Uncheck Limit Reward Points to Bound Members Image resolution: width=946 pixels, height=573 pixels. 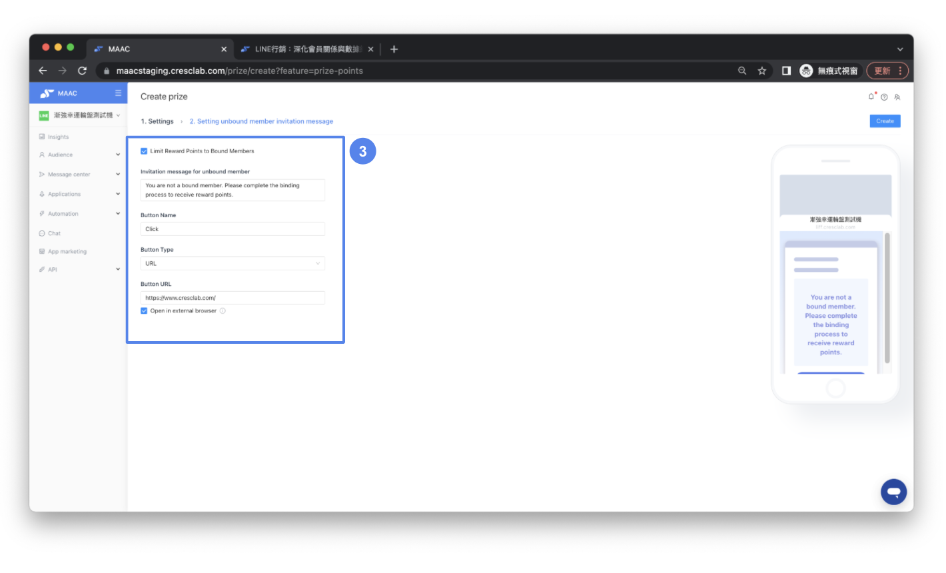[x=144, y=151]
